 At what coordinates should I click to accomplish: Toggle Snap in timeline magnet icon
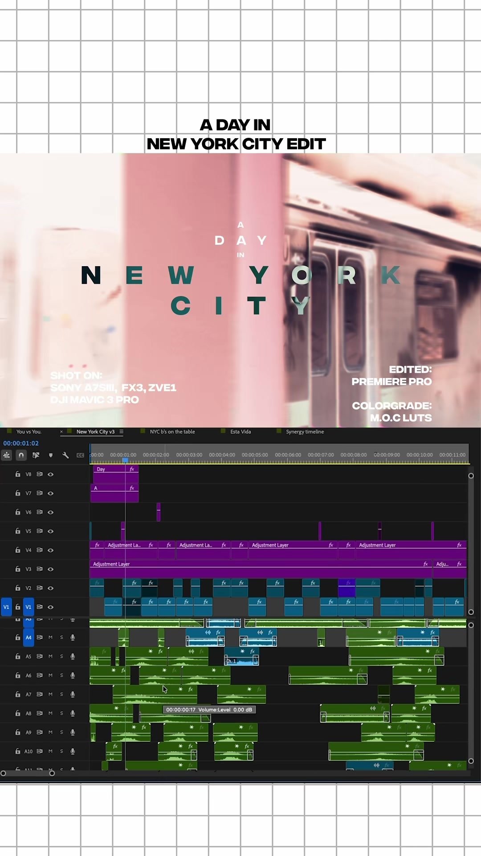coord(21,455)
